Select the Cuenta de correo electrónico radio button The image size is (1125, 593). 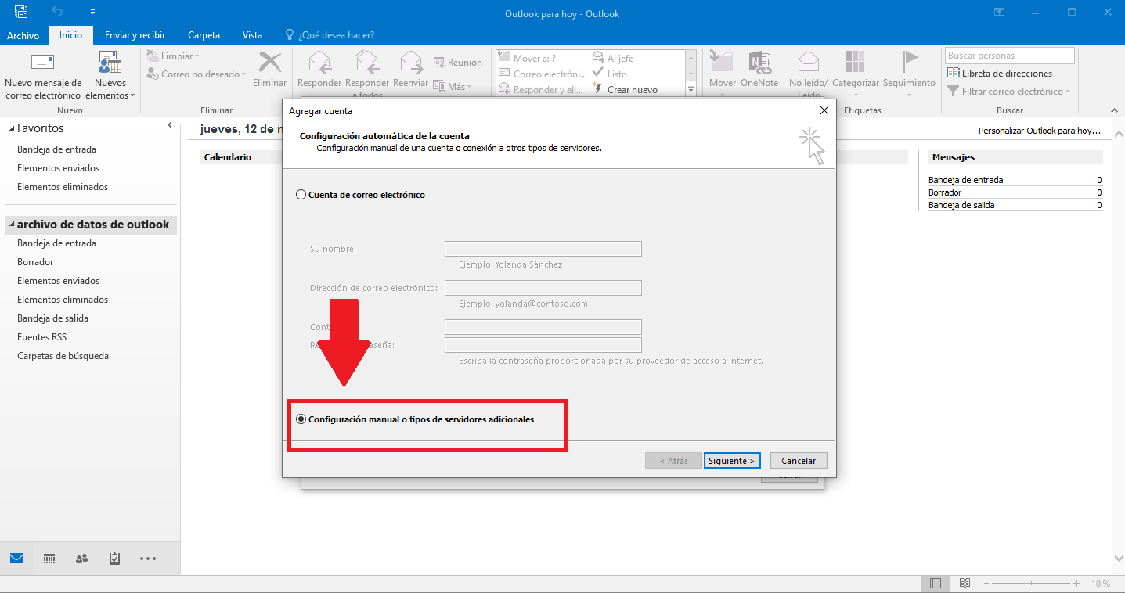pos(301,195)
